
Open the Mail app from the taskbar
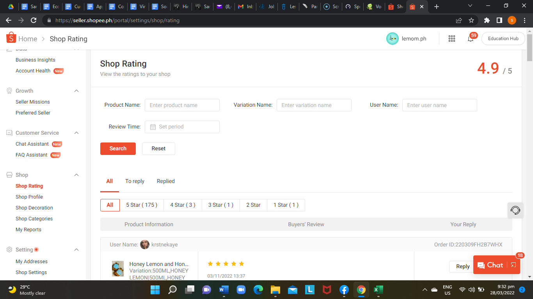292,290
